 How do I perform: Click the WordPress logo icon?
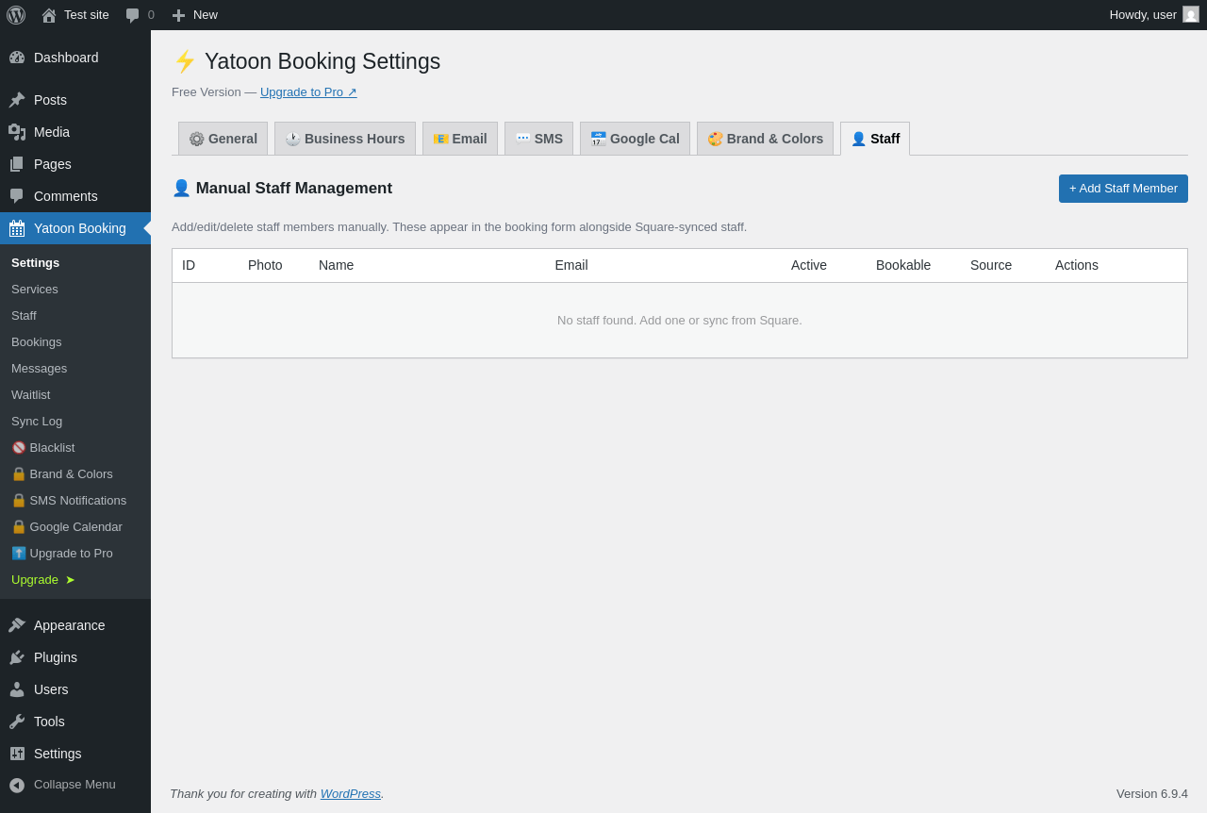click(16, 15)
